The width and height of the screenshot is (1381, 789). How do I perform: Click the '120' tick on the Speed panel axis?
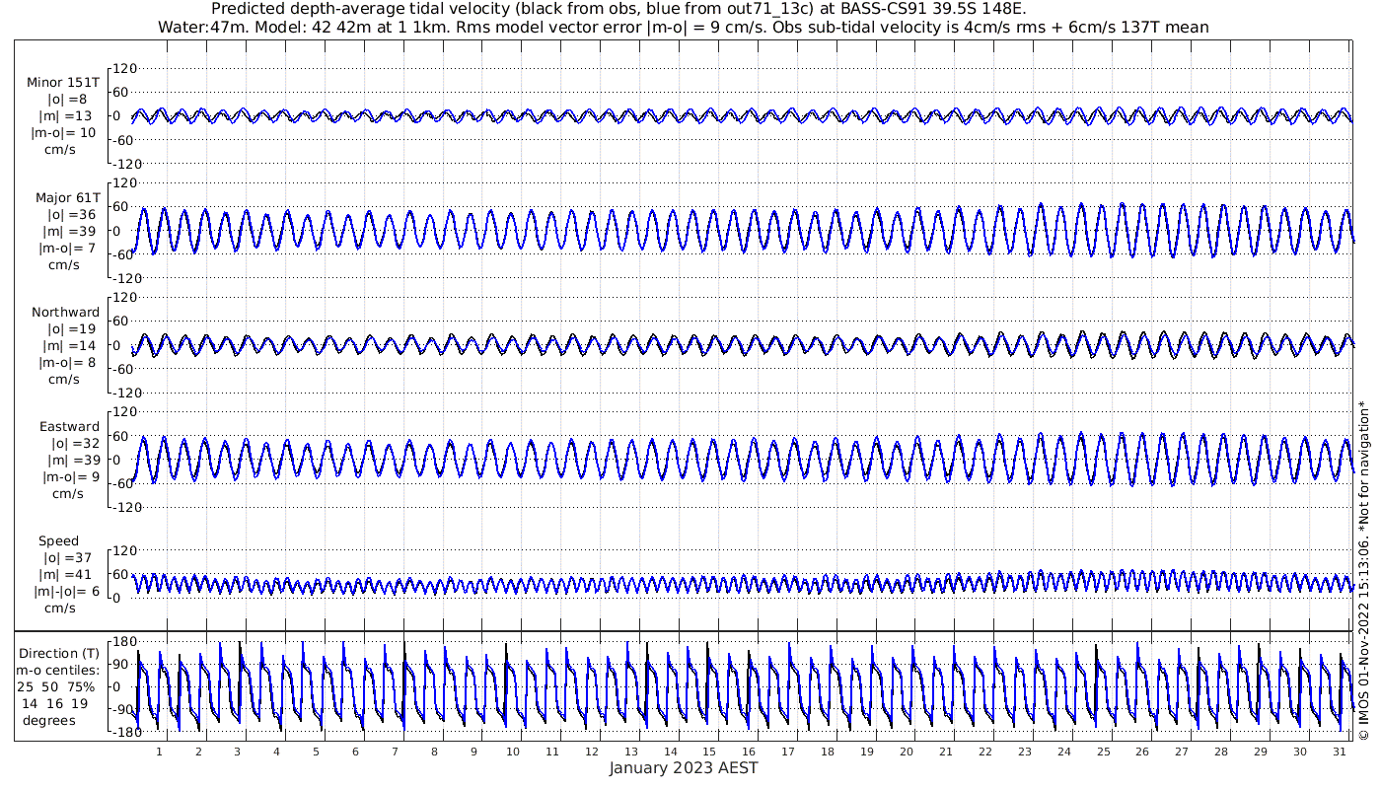[x=122, y=549]
